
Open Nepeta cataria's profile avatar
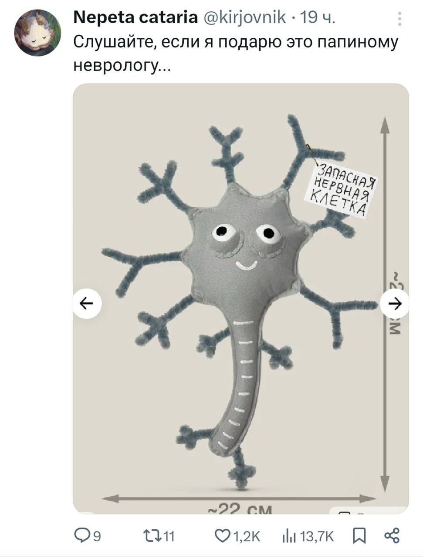(x=37, y=33)
